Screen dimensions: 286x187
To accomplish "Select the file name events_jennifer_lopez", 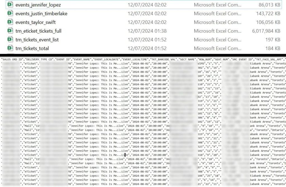I will [x=38, y=5].
